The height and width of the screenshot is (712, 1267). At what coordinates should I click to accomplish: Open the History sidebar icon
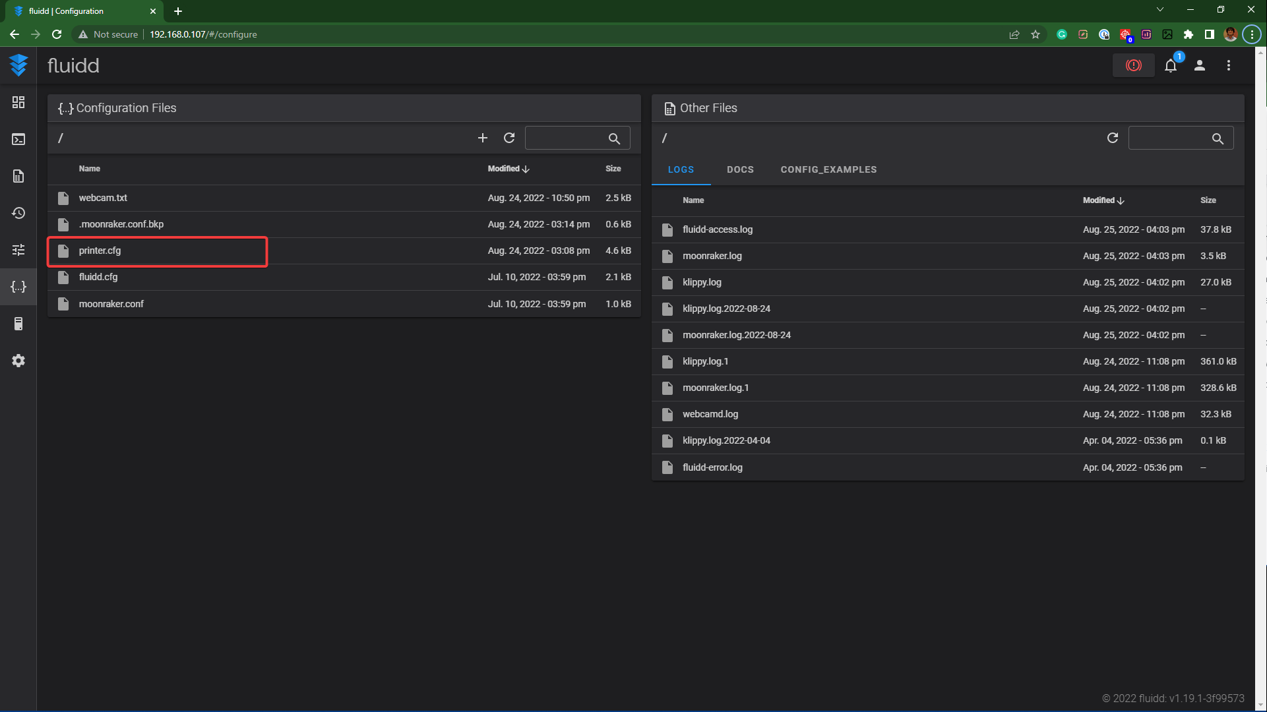(18, 213)
